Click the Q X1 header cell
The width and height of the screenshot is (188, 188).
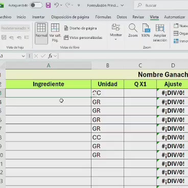click(x=140, y=84)
